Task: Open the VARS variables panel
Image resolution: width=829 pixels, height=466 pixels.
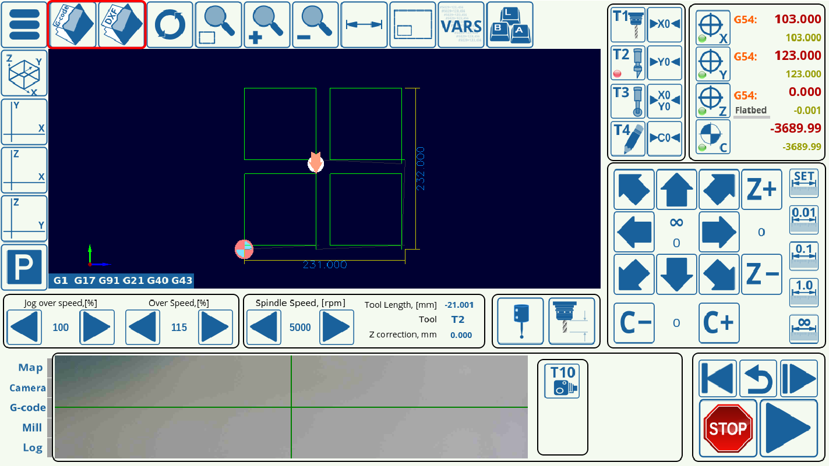Action: pyautogui.click(x=461, y=25)
